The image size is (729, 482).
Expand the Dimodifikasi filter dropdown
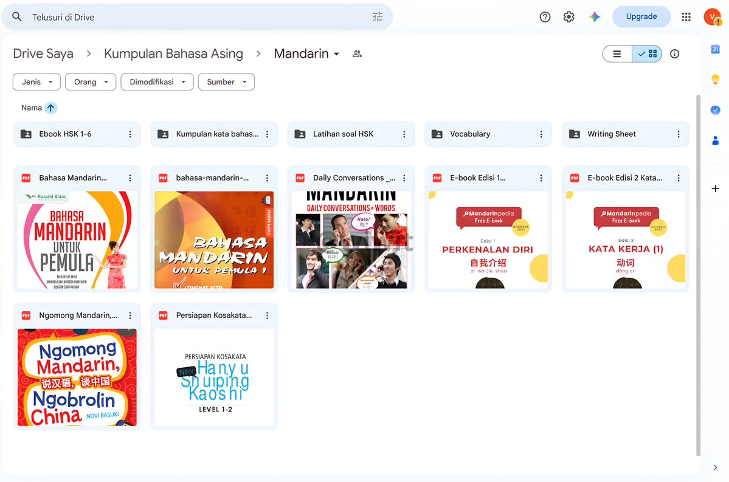(157, 82)
